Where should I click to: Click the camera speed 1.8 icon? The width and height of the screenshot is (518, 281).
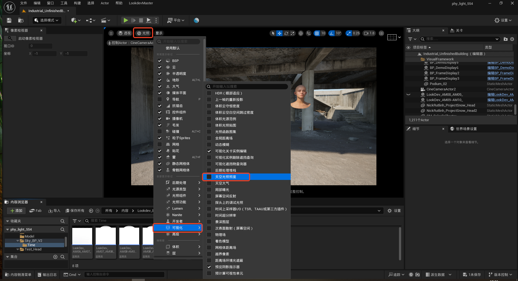(x=369, y=33)
